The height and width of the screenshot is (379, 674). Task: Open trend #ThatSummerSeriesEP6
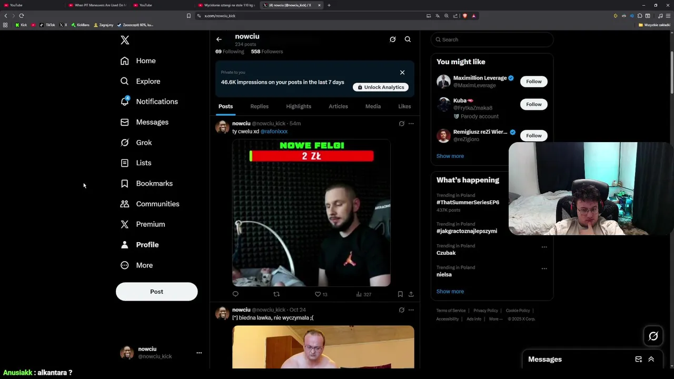(x=468, y=203)
